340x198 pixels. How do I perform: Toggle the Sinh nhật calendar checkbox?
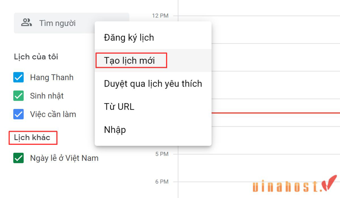coord(18,96)
